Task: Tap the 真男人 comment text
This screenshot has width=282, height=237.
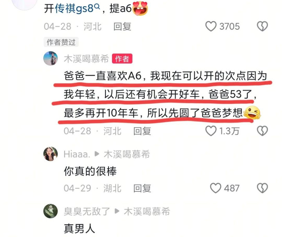Action: click(x=79, y=229)
